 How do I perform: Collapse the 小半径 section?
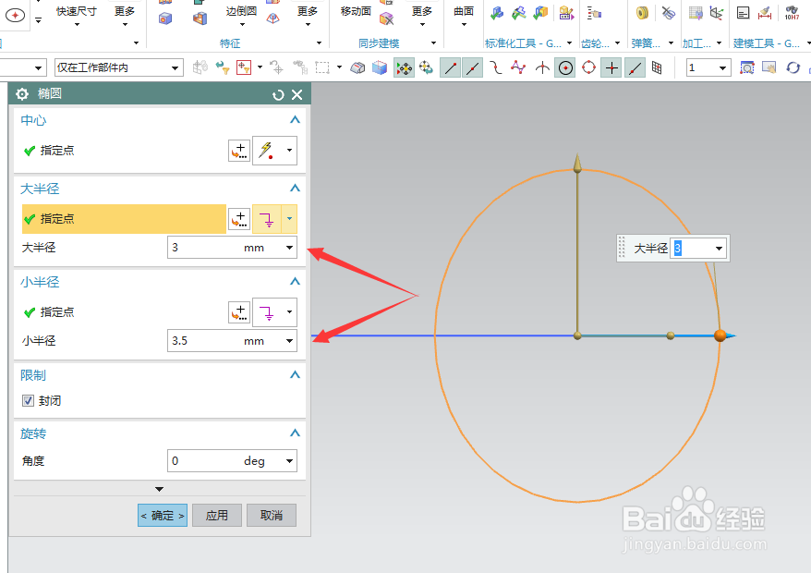pyautogui.click(x=295, y=282)
